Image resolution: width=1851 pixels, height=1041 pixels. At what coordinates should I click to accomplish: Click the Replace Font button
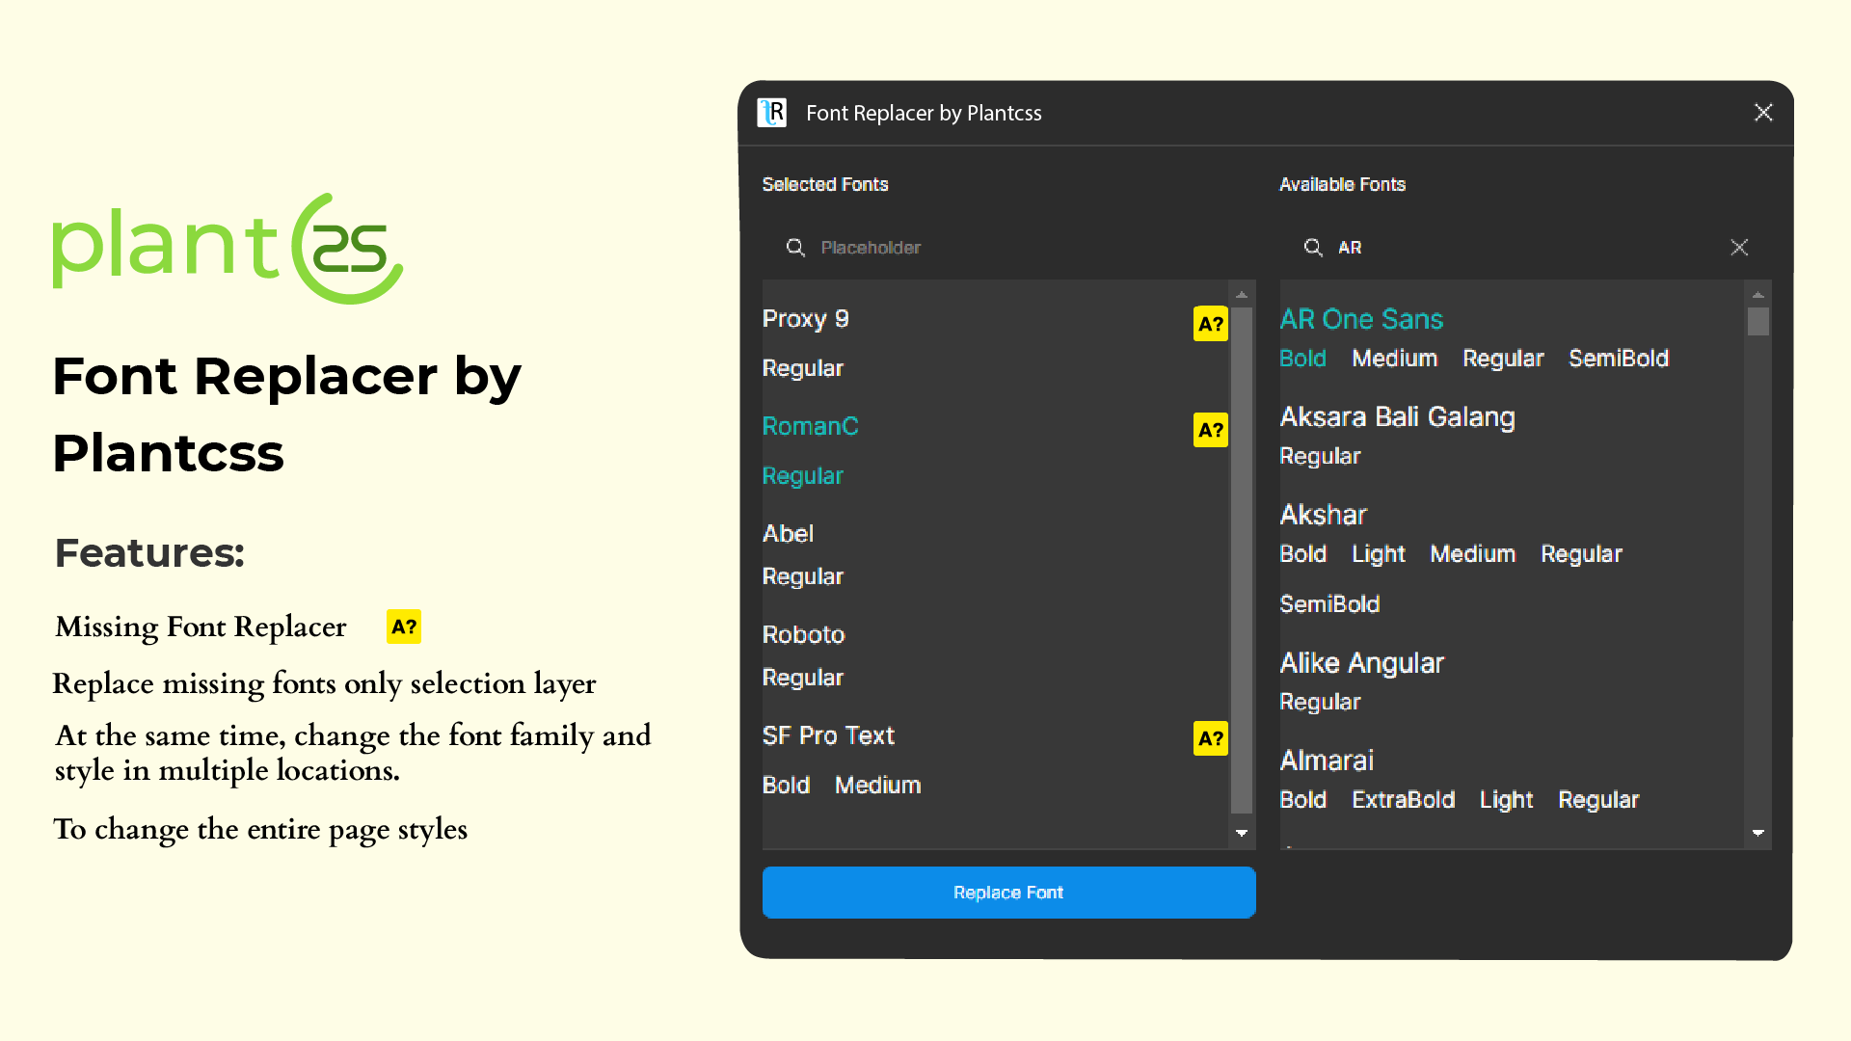(x=1008, y=893)
